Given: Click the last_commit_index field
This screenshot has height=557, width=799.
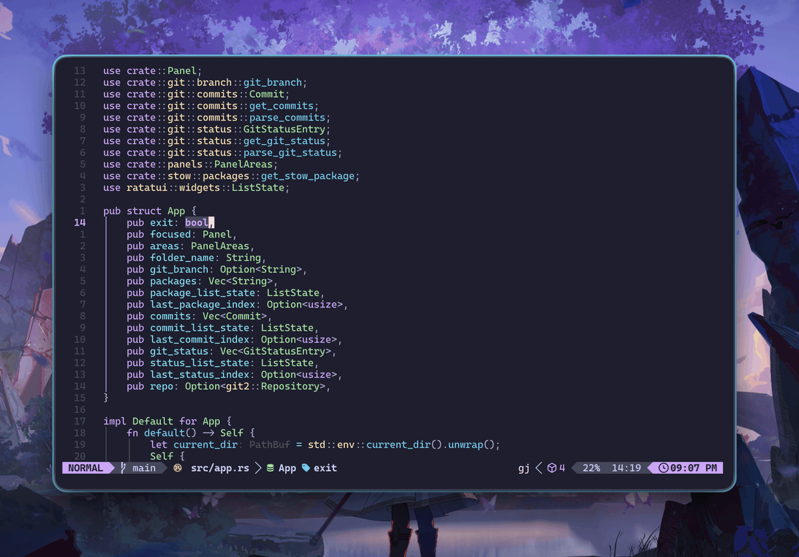Looking at the screenshot, I should [x=234, y=339].
